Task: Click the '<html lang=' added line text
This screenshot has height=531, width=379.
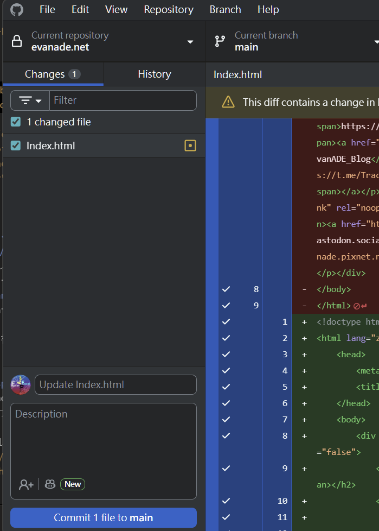Action: [x=348, y=338]
